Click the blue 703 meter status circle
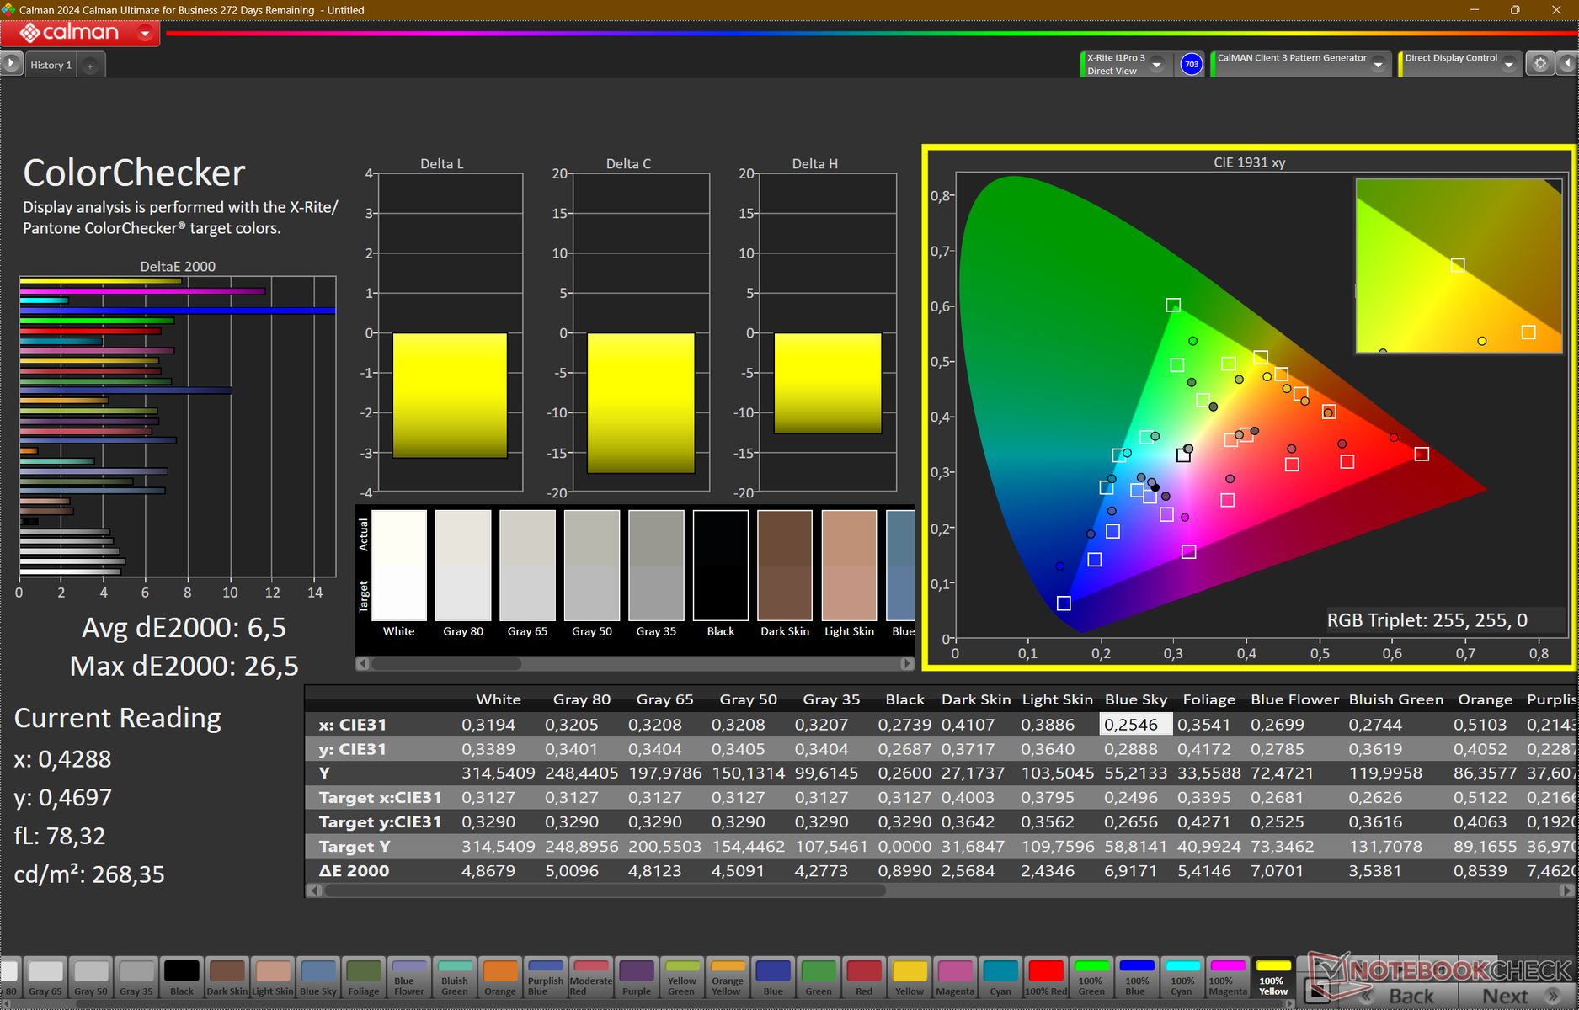 click(1191, 65)
